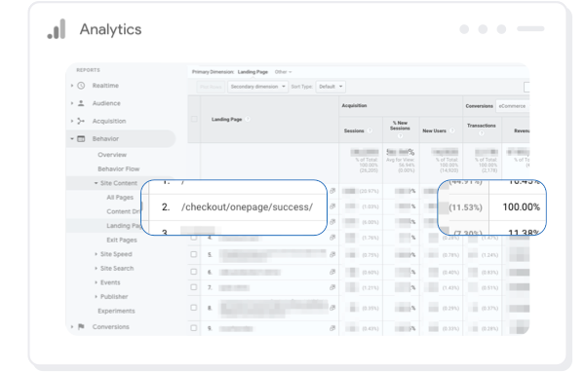This screenshot has height=372, width=585.
Task: Check the checkbox for row 6
Action: [x=194, y=272]
